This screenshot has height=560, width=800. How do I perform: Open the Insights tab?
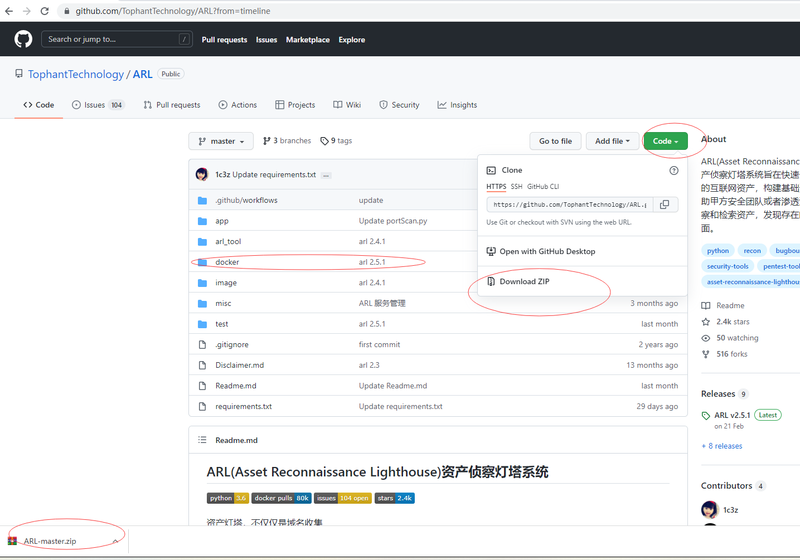click(x=457, y=105)
